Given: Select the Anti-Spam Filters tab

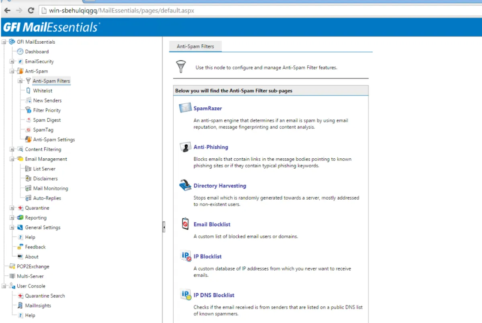Looking at the screenshot, I should [x=196, y=46].
